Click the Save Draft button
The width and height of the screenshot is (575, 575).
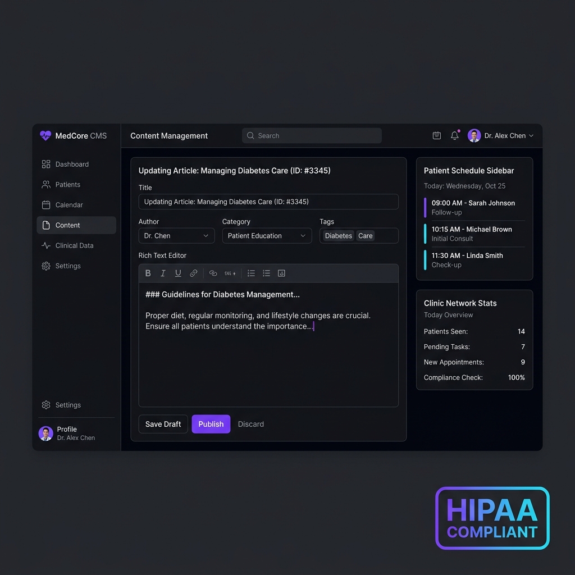tap(163, 425)
